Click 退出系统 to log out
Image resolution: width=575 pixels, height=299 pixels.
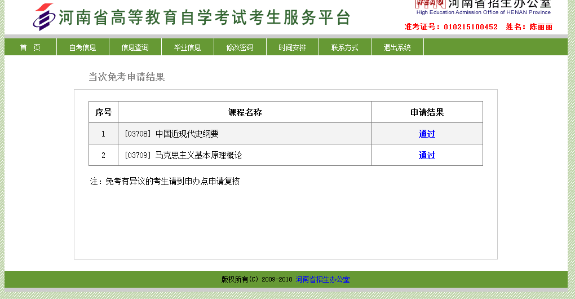pyautogui.click(x=397, y=47)
